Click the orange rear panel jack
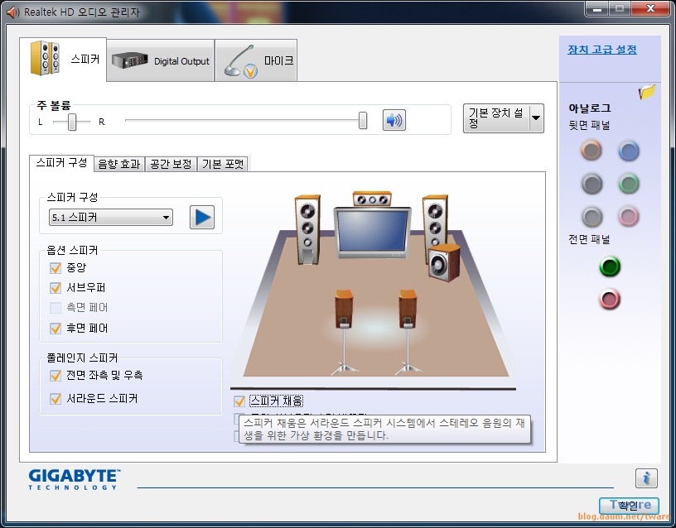This screenshot has width=676, height=528. [591, 151]
